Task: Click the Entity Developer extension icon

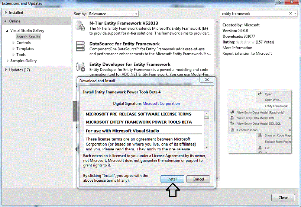Action: (x=80, y=67)
